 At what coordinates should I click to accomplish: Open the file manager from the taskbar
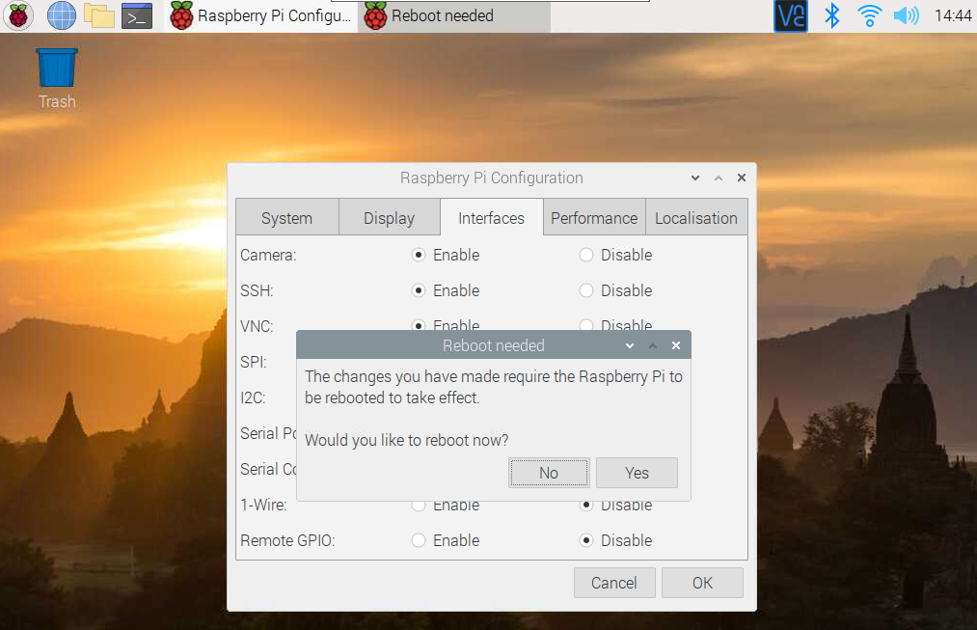98,15
